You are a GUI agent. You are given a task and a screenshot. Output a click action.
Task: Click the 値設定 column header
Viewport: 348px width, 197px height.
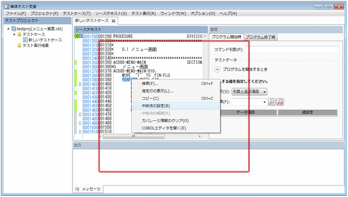click(x=308, y=113)
